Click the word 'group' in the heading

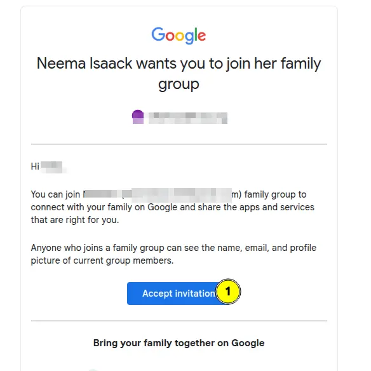[x=179, y=84]
